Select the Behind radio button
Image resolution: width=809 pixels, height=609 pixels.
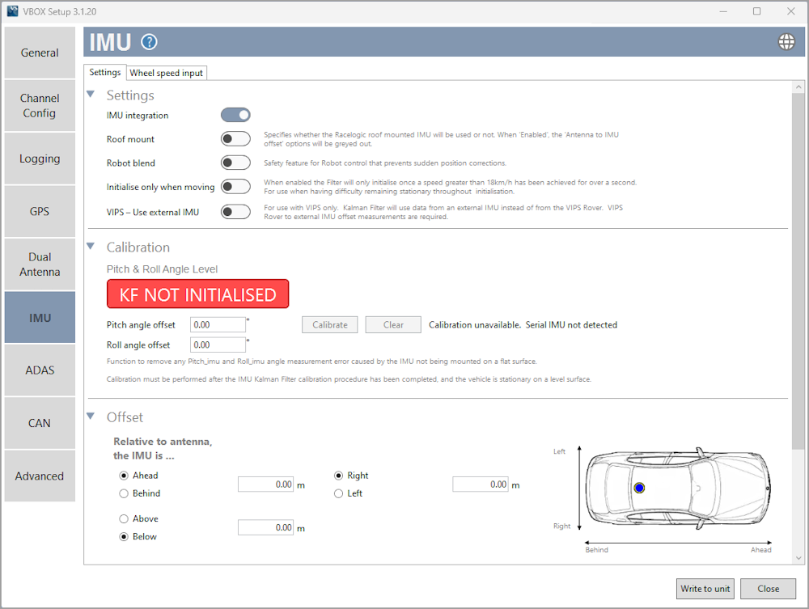pyautogui.click(x=124, y=493)
